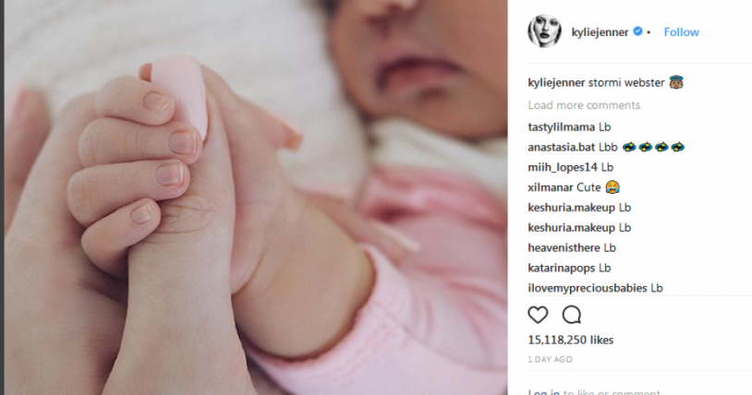Image resolution: width=752 pixels, height=395 pixels.
Task: Open katarinapops commenter profile
Action: 562,268
